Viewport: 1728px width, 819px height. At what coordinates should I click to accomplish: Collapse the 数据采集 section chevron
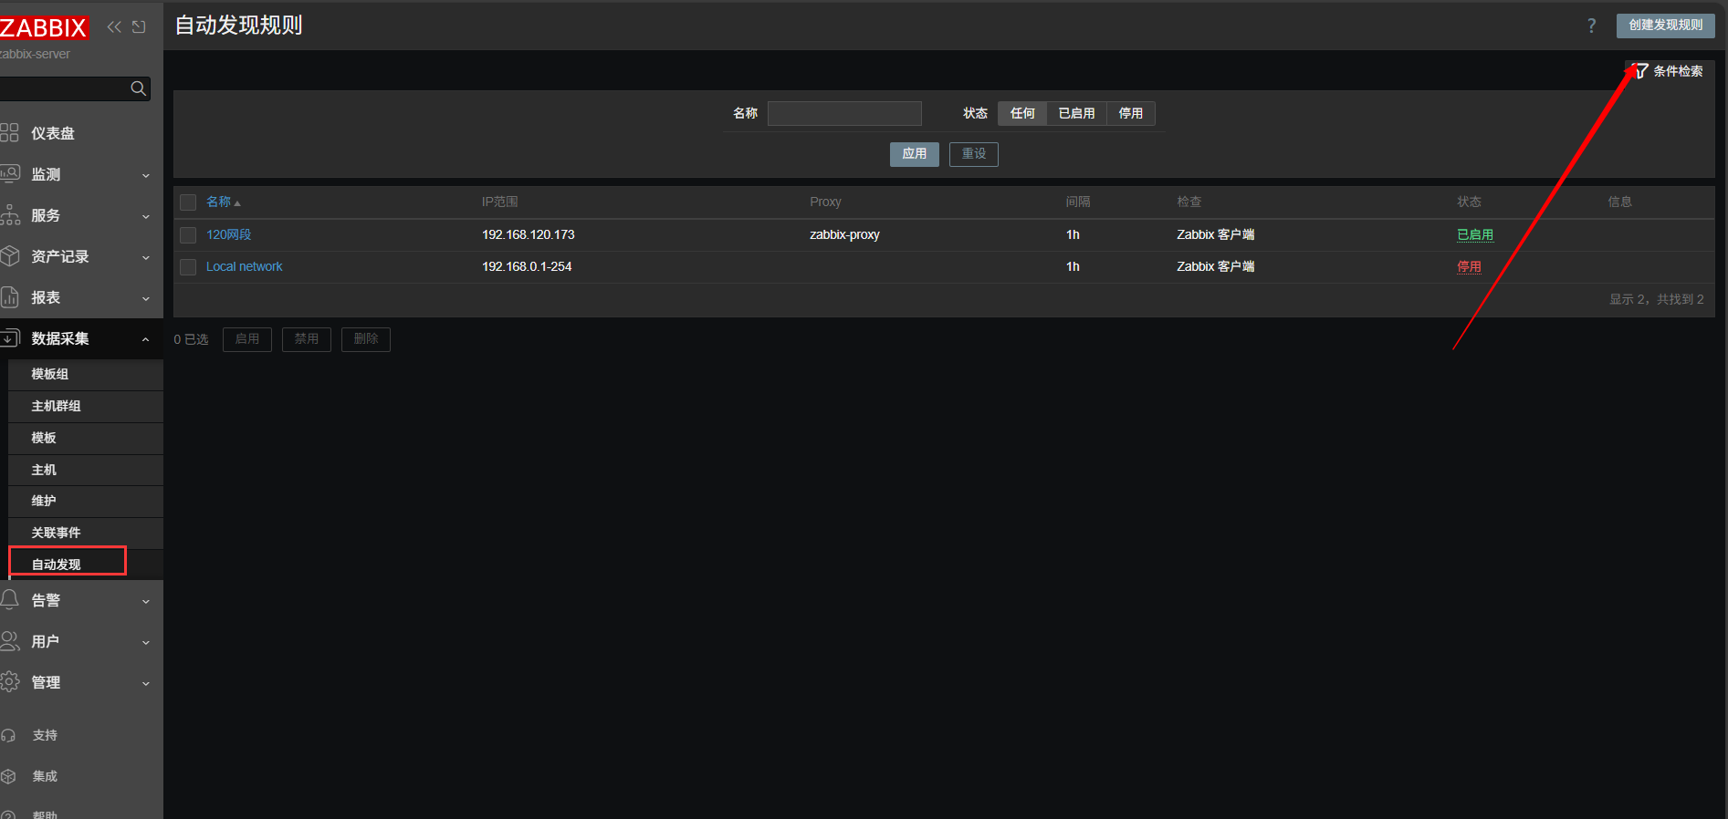coord(146,339)
